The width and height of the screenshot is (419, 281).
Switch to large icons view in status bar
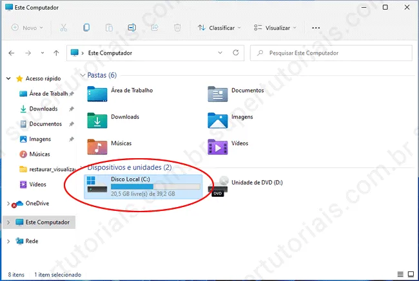pyautogui.click(x=411, y=275)
